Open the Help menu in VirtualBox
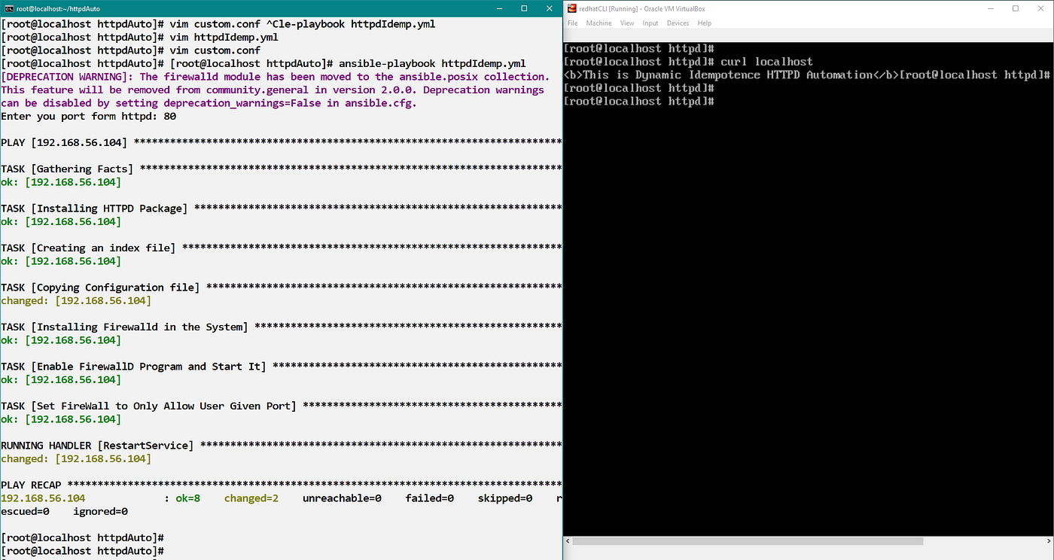 [705, 23]
